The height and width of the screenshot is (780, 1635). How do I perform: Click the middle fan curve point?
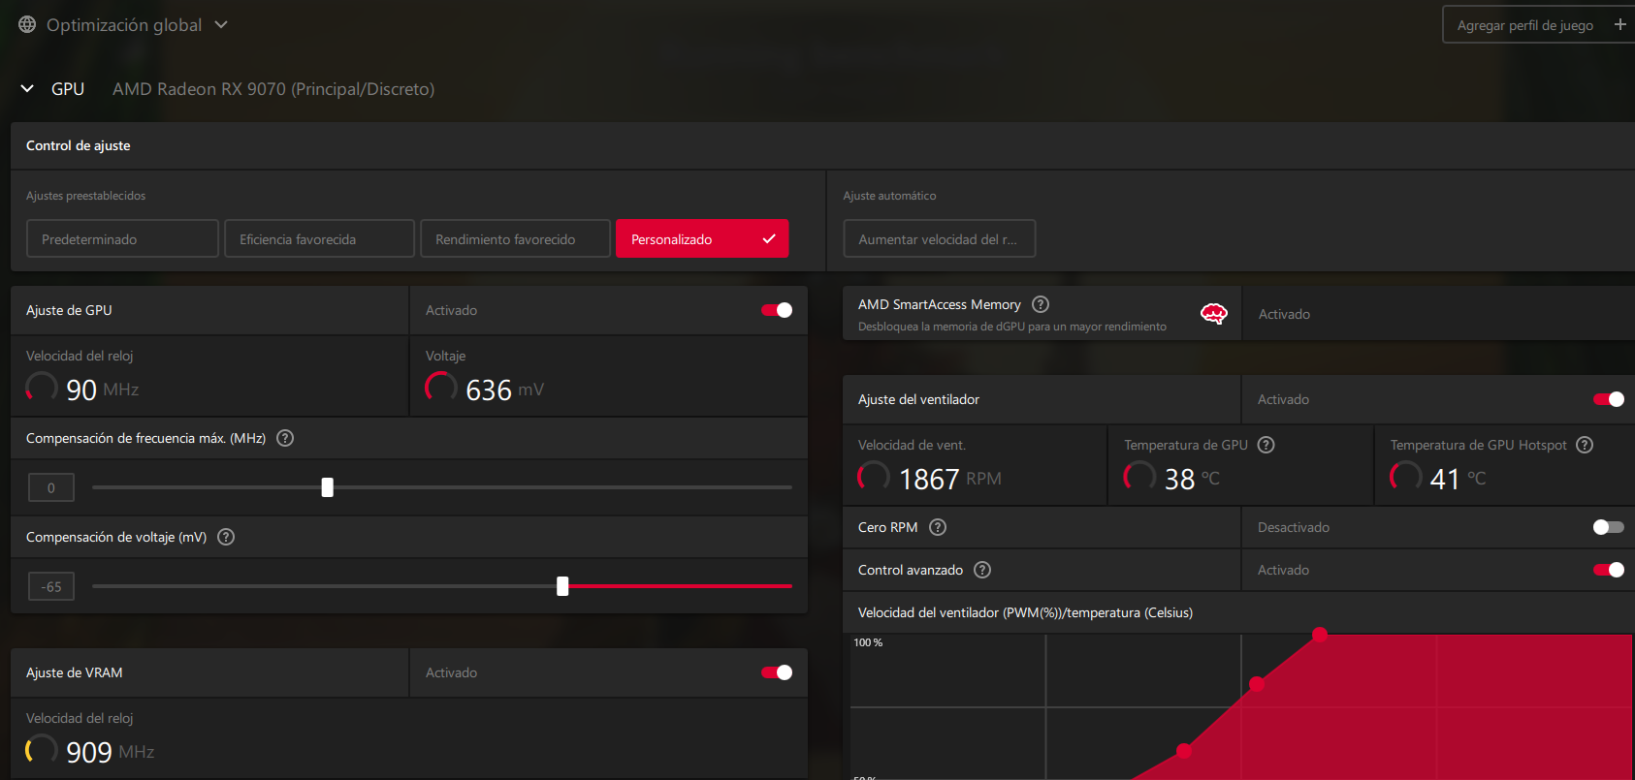pyautogui.click(x=1257, y=684)
